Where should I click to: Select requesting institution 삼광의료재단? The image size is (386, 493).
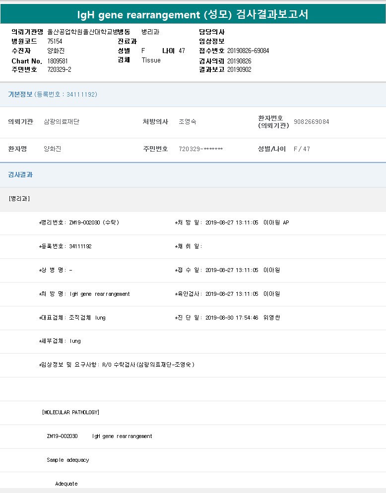pyautogui.click(x=62, y=122)
